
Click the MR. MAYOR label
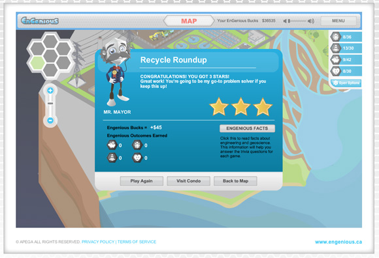click(117, 112)
